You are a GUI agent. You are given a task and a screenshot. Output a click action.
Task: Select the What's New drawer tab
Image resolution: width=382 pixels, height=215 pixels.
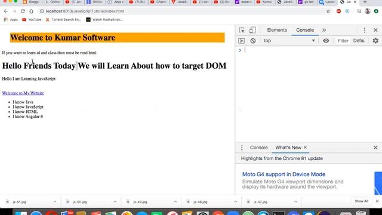pyautogui.click(x=288, y=148)
